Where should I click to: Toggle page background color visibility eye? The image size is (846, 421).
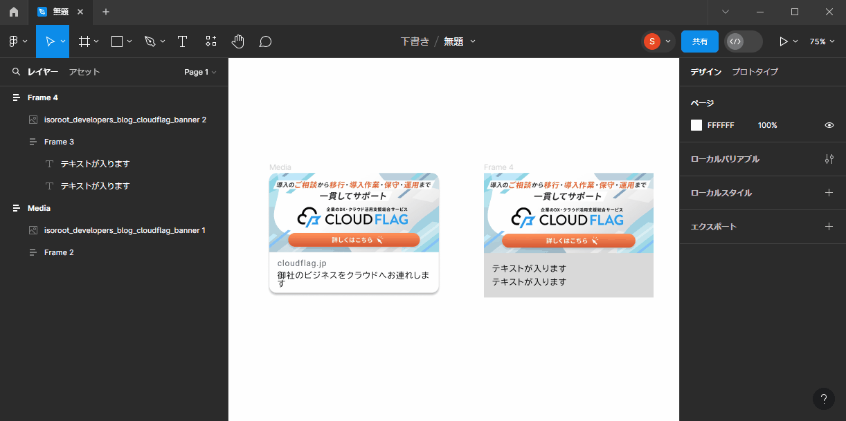click(829, 125)
